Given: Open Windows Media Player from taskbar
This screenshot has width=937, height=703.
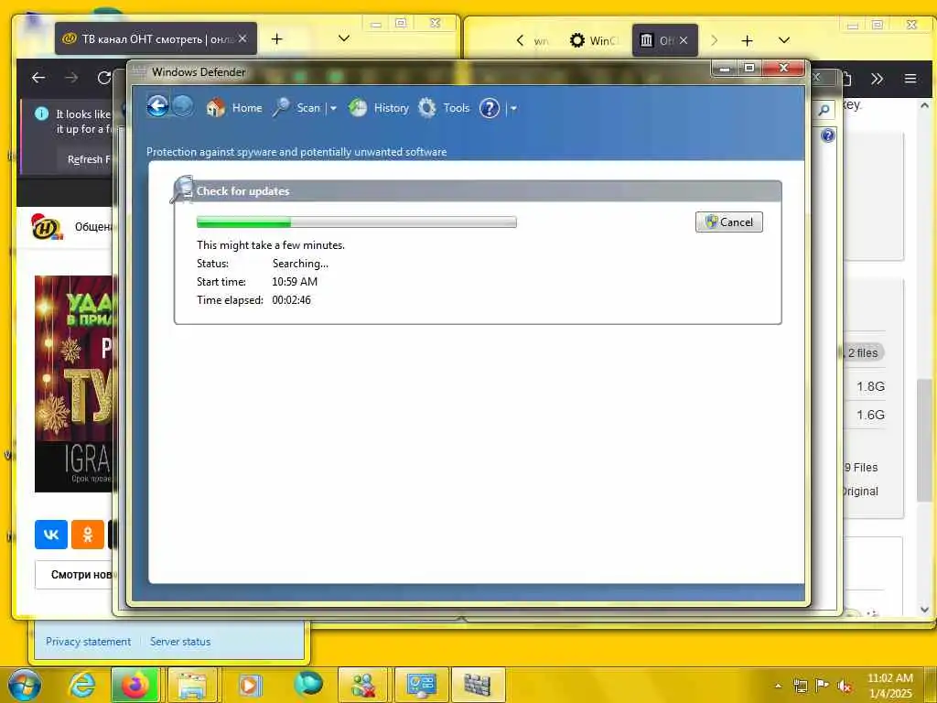Looking at the screenshot, I should (x=250, y=685).
